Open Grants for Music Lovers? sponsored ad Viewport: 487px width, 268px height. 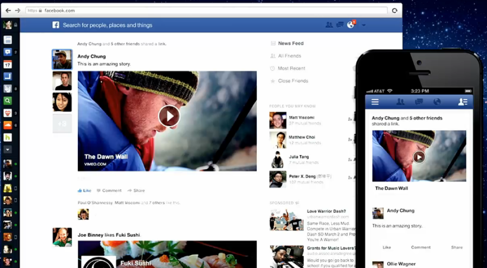331,248
